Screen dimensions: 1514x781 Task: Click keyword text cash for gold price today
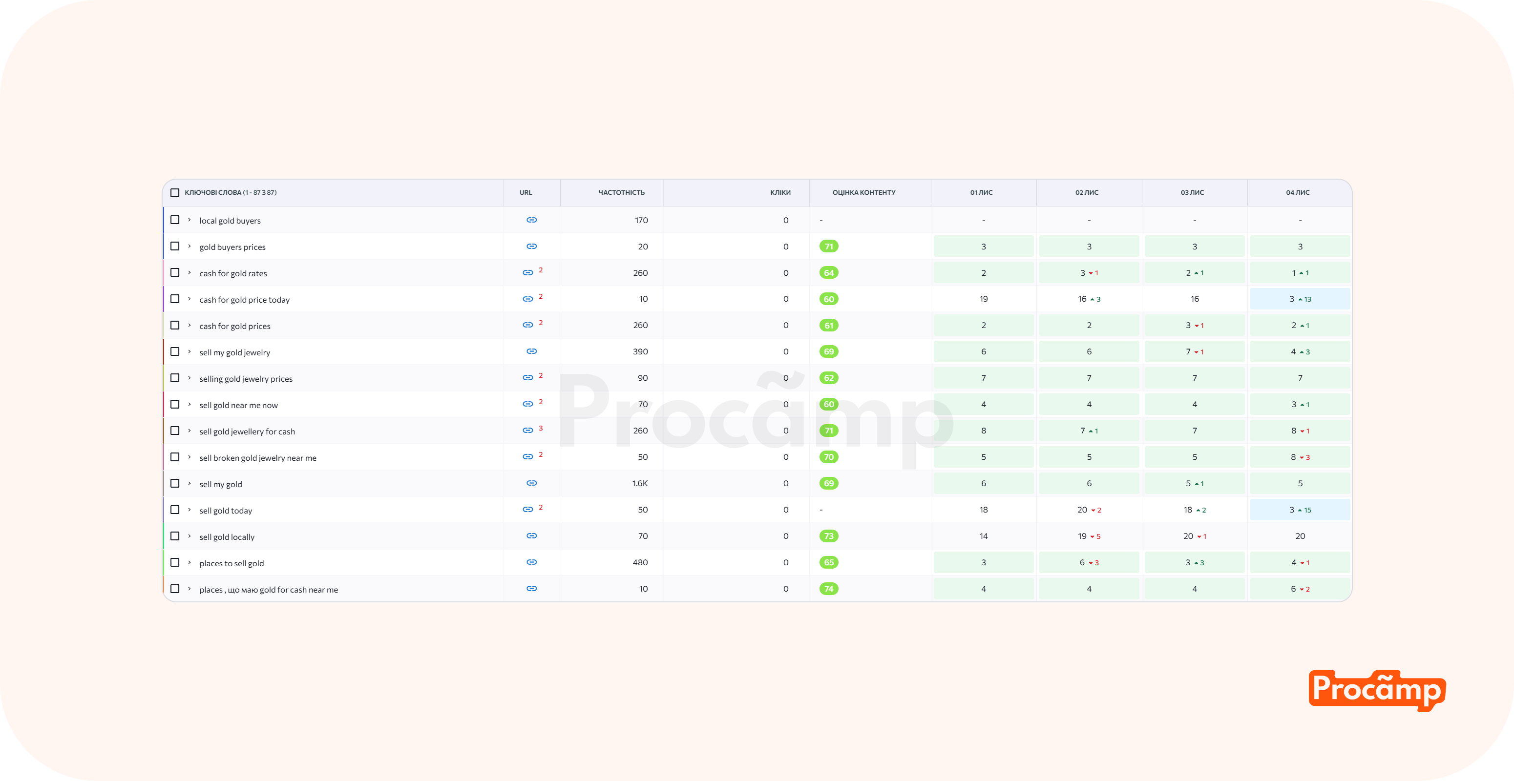244,300
